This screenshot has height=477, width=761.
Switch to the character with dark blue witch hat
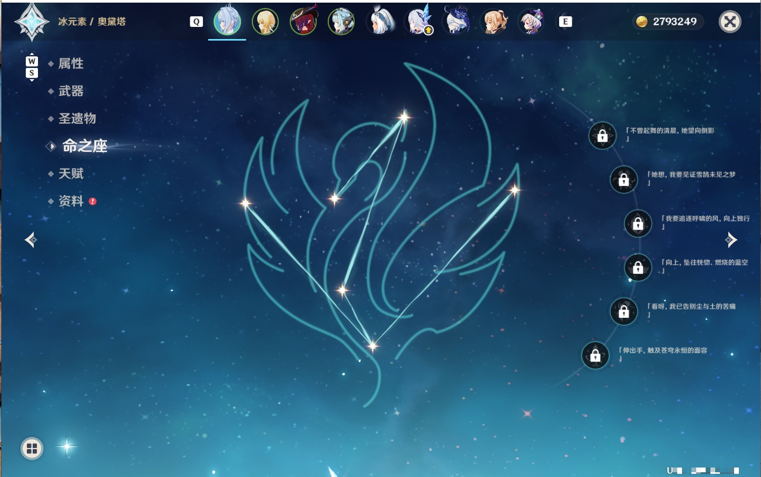coord(456,21)
